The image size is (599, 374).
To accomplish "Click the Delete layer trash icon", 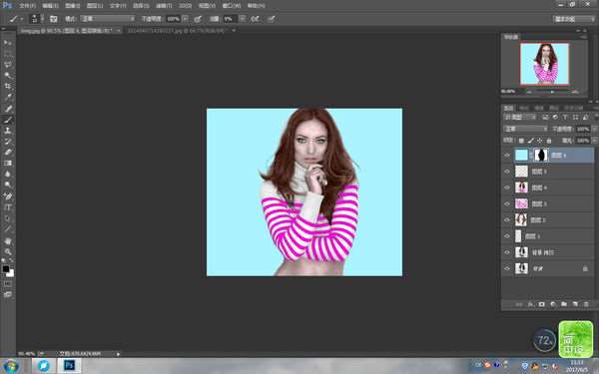I will [586, 304].
